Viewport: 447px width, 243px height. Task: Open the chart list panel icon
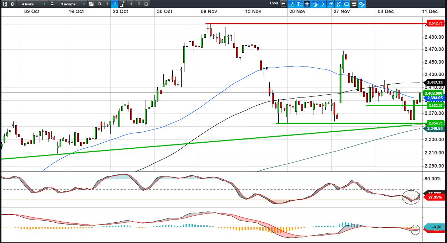tap(5, 4)
